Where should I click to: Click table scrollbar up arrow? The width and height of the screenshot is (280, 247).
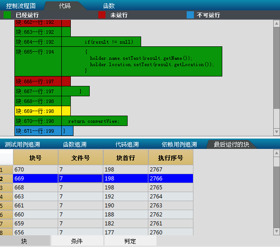point(276,153)
